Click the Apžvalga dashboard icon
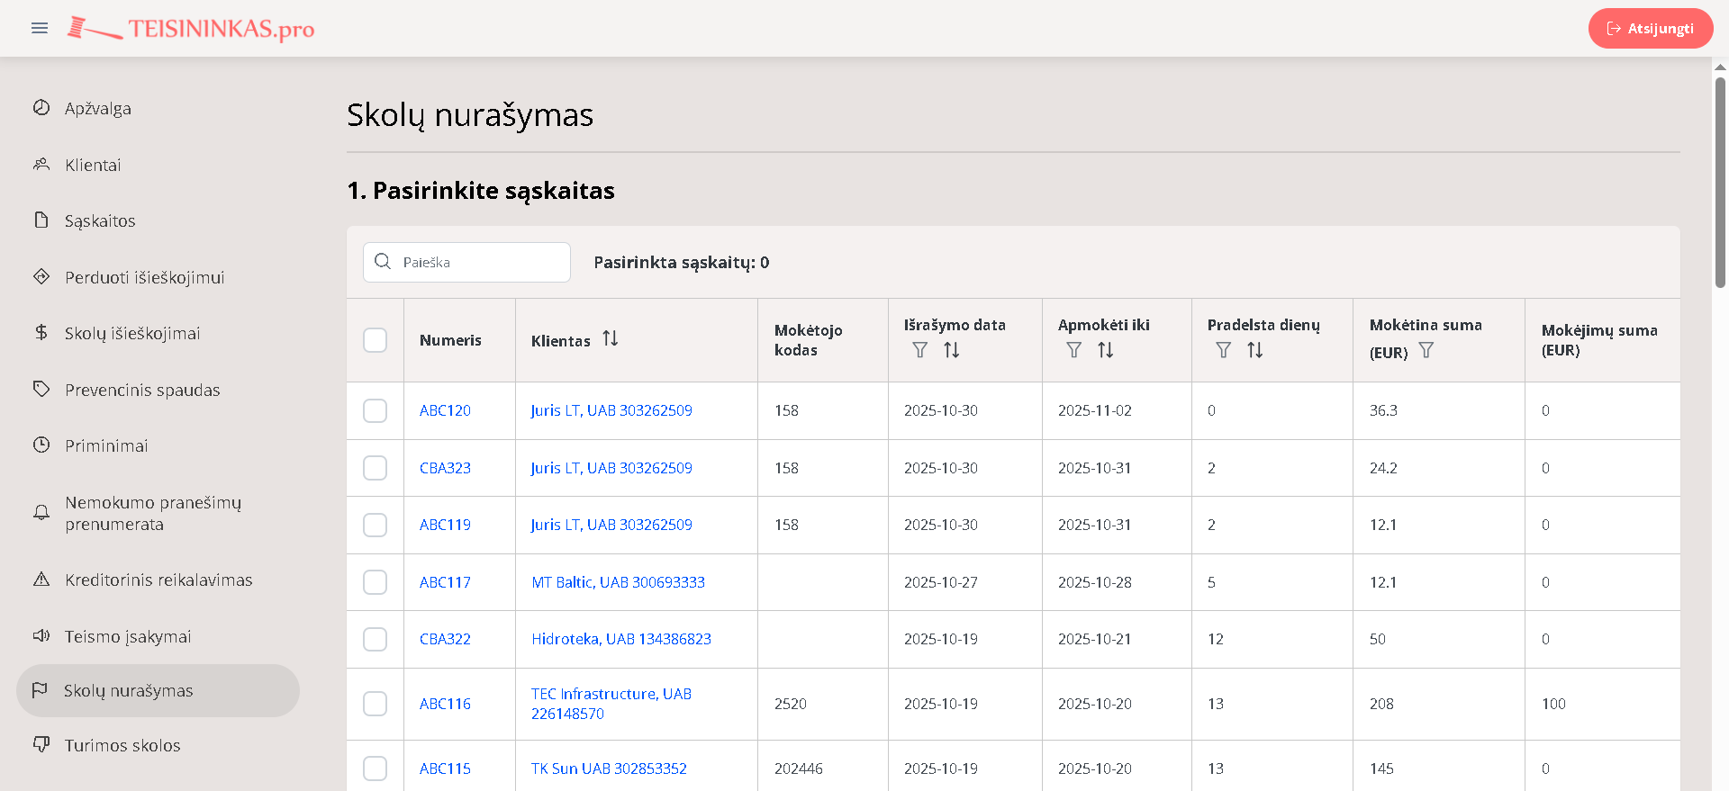Screen dimensions: 1729x791 (x=41, y=108)
